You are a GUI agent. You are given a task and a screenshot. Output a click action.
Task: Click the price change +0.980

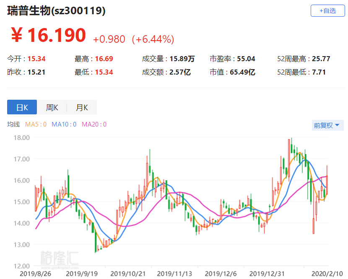pos(109,39)
